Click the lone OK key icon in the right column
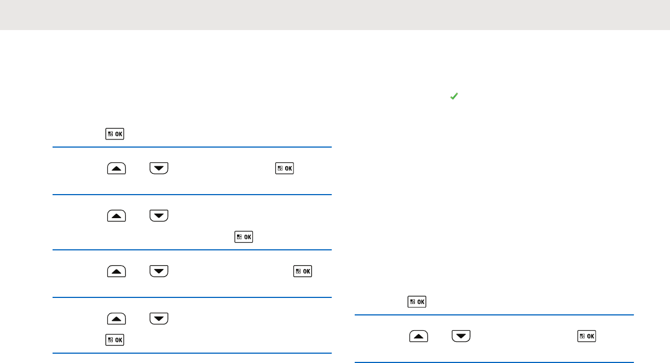 click(x=417, y=301)
